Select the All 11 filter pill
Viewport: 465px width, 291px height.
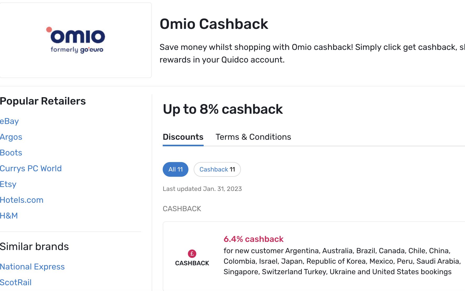tap(176, 169)
